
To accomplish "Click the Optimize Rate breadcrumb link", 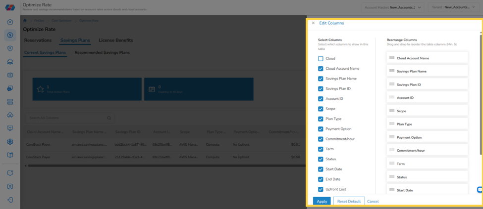I will pyautogui.click(x=89, y=21).
